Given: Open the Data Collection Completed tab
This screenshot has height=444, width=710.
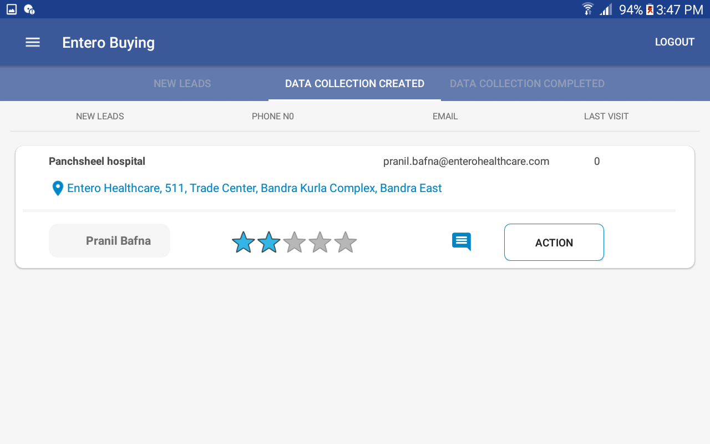Looking at the screenshot, I should click(527, 84).
